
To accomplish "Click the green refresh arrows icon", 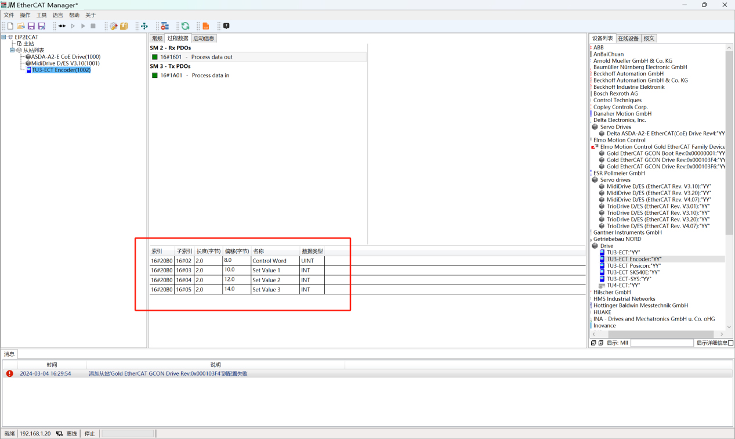I will [x=185, y=26].
